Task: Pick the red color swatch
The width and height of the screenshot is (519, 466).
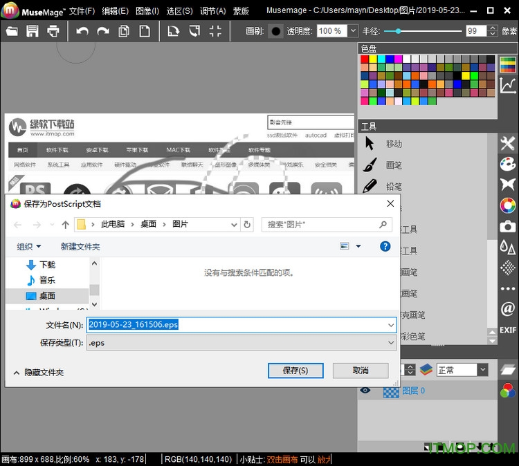Action: [x=365, y=59]
